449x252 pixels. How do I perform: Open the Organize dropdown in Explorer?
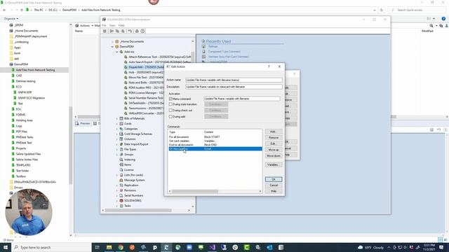[x=11, y=19]
